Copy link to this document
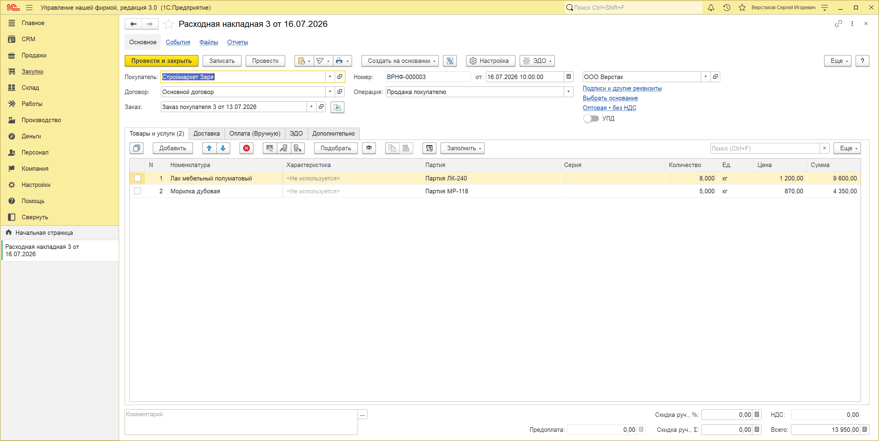This screenshot has height=441, width=879. point(838,24)
